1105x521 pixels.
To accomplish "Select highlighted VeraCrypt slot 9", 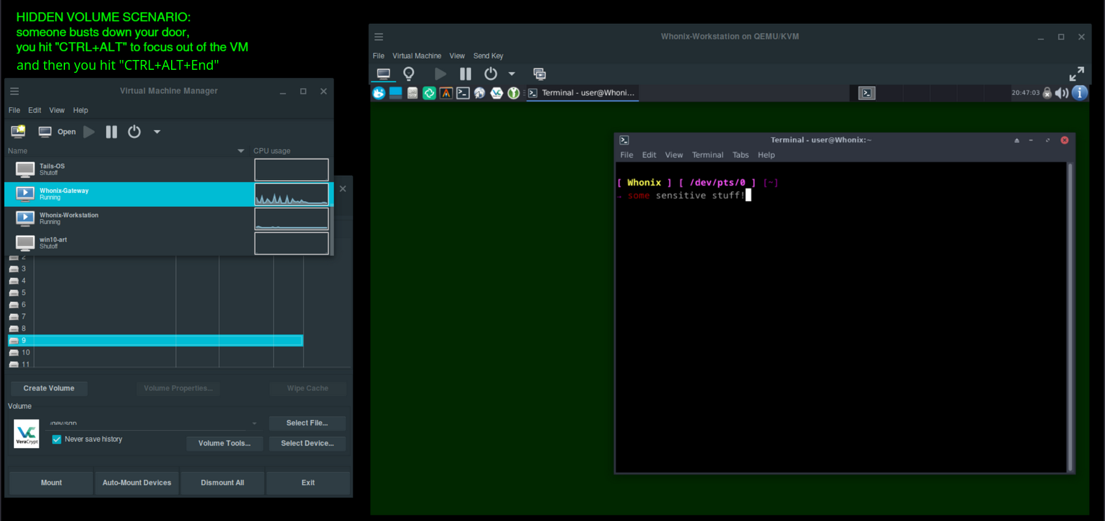I will pos(155,340).
